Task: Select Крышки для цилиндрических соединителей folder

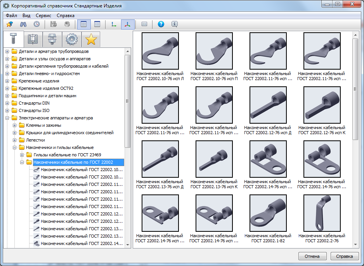Action: pyautogui.click(x=69, y=133)
